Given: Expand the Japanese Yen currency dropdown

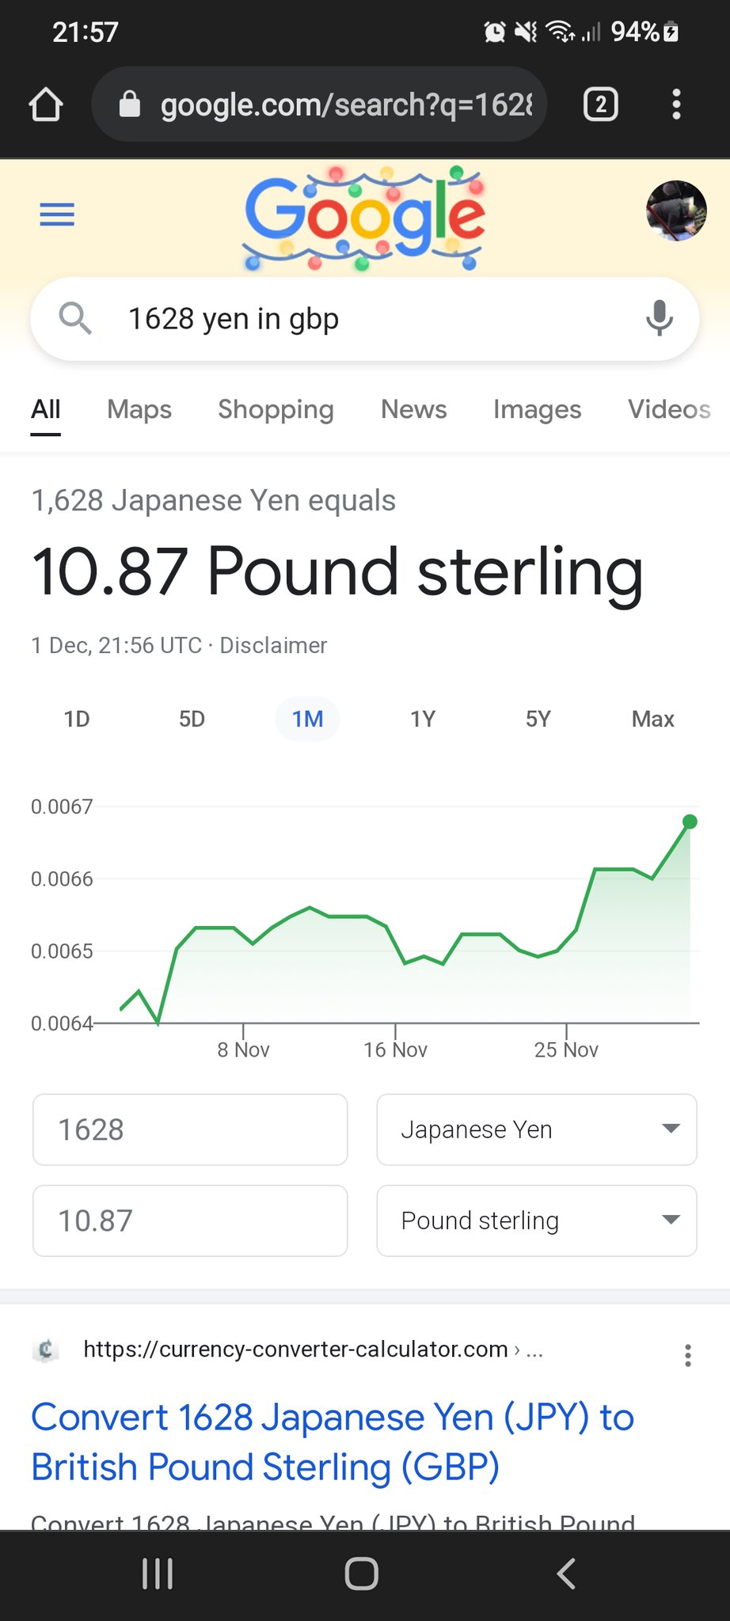Looking at the screenshot, I should click(x=537, y=1129).
